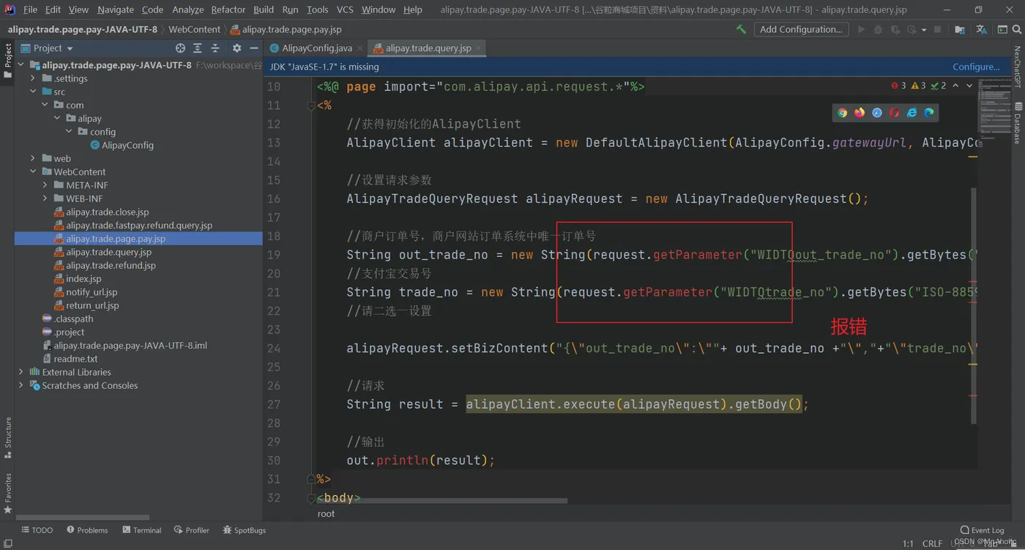
Task: Open the VCS menu
Action: click(x=345, y=10)
